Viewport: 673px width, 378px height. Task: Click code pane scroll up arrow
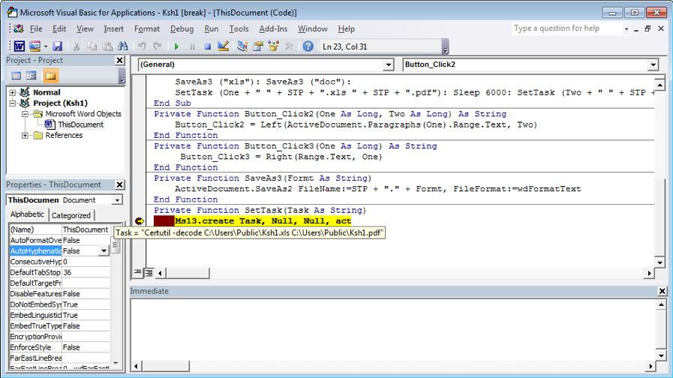pos(659,85)
